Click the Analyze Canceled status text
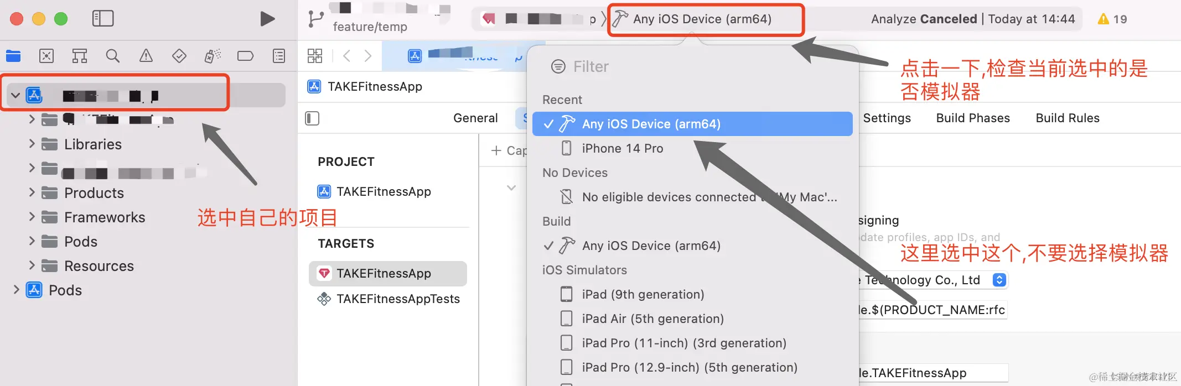 point(924,19)
